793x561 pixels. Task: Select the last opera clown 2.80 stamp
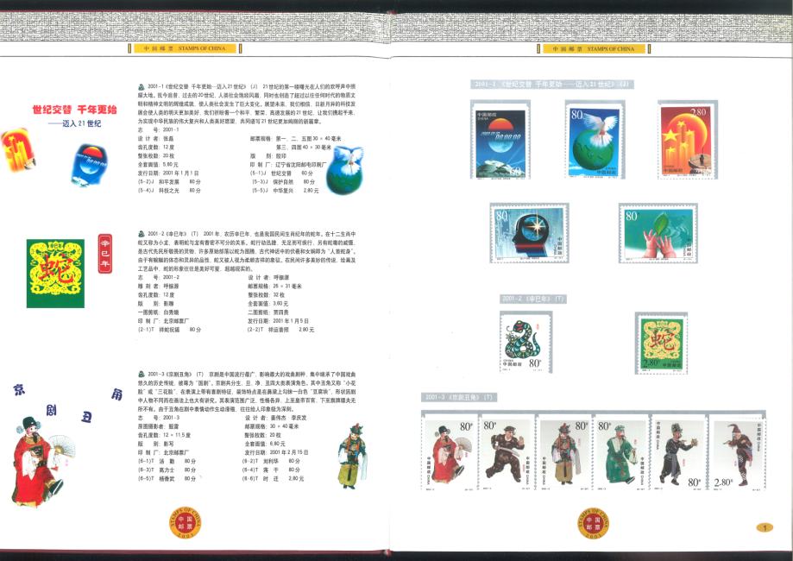point(733,451)
